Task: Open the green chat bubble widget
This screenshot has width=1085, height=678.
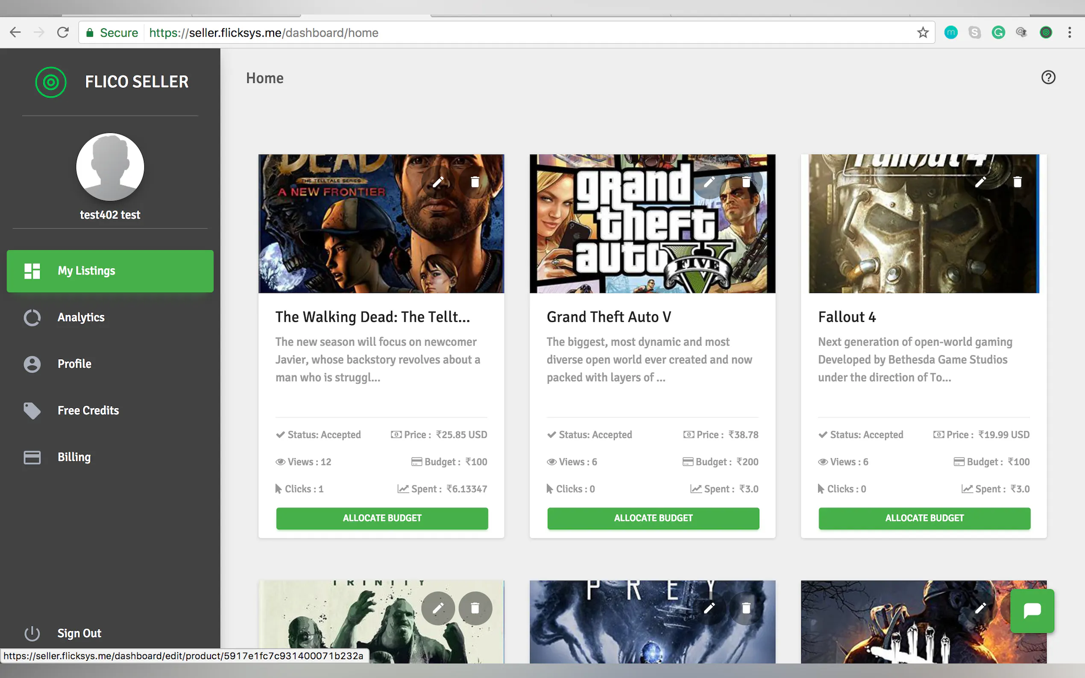Action: click(x=1032, y=611)
